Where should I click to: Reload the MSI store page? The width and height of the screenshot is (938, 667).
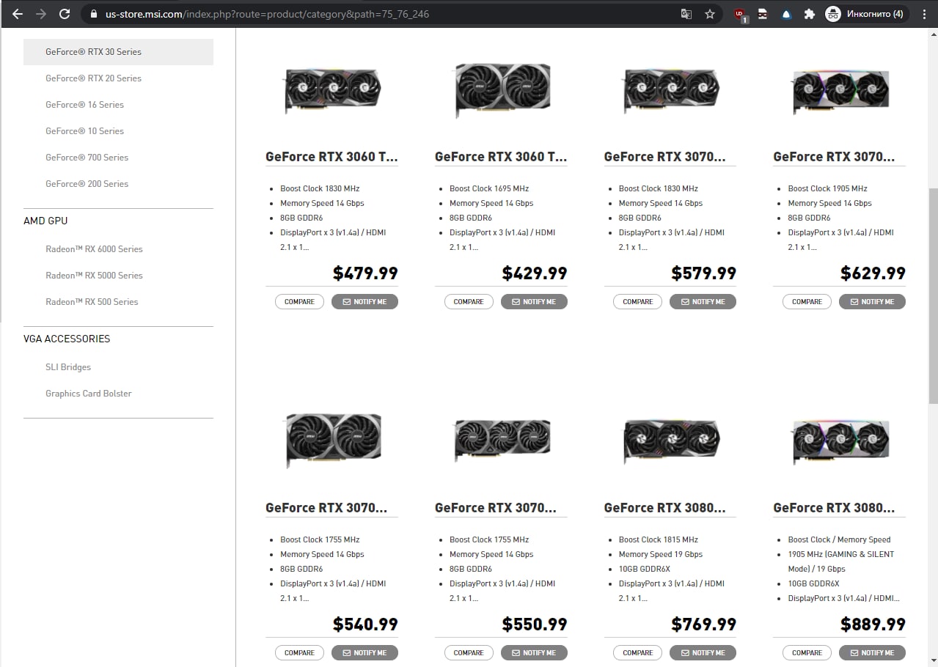(65, 14)
